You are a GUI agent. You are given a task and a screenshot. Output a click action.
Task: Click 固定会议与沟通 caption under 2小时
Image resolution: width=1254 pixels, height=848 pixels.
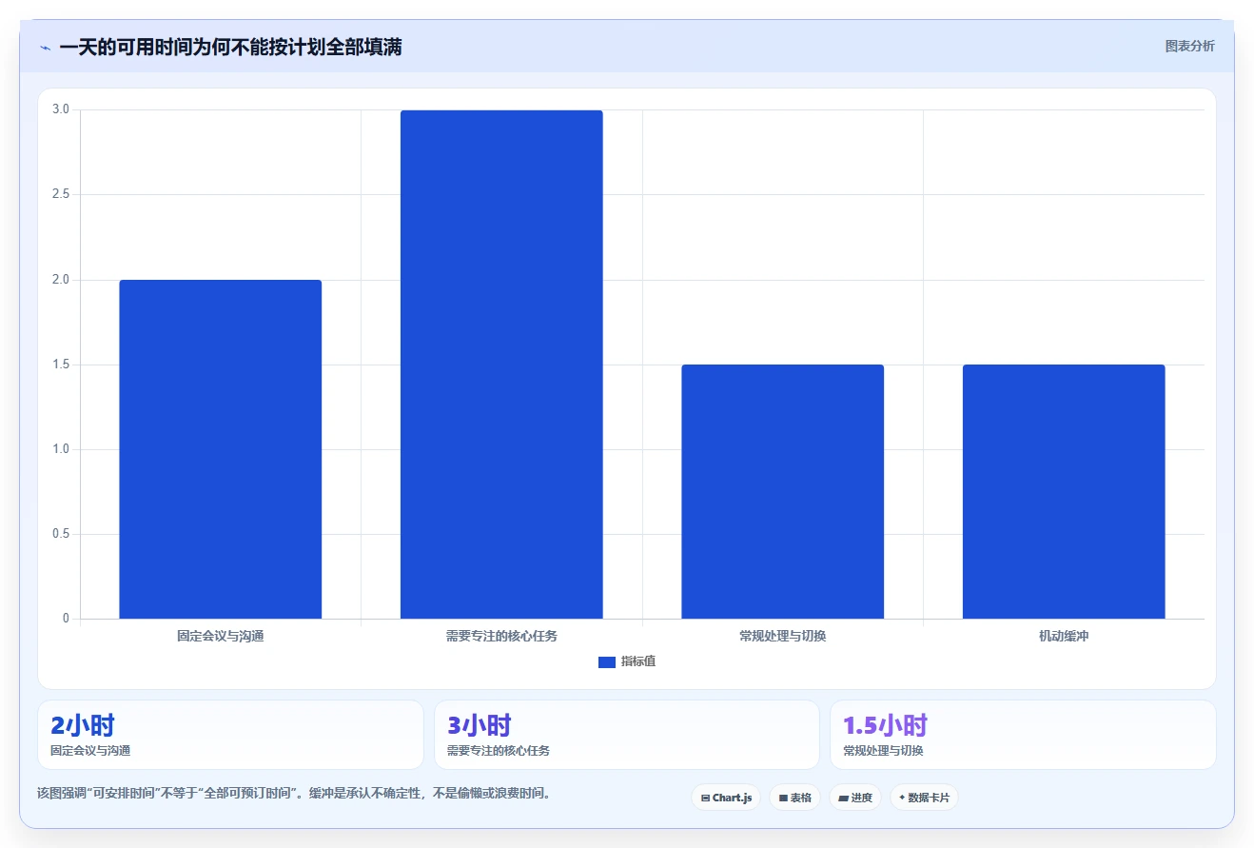click(x=90, y=750)
